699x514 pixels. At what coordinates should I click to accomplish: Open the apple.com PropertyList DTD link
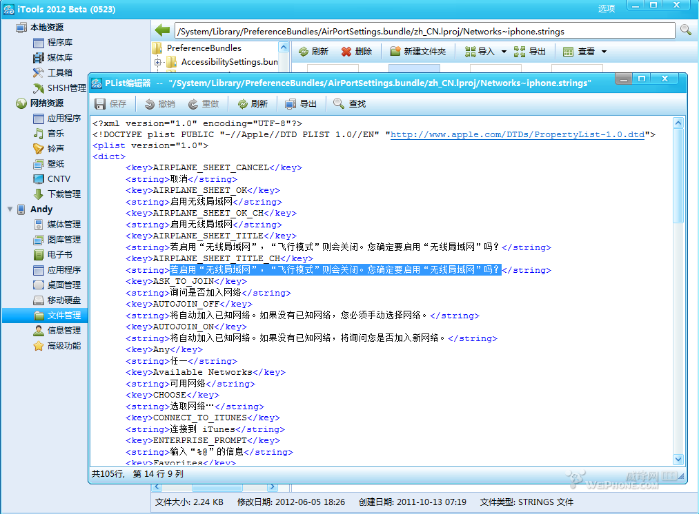517,135
